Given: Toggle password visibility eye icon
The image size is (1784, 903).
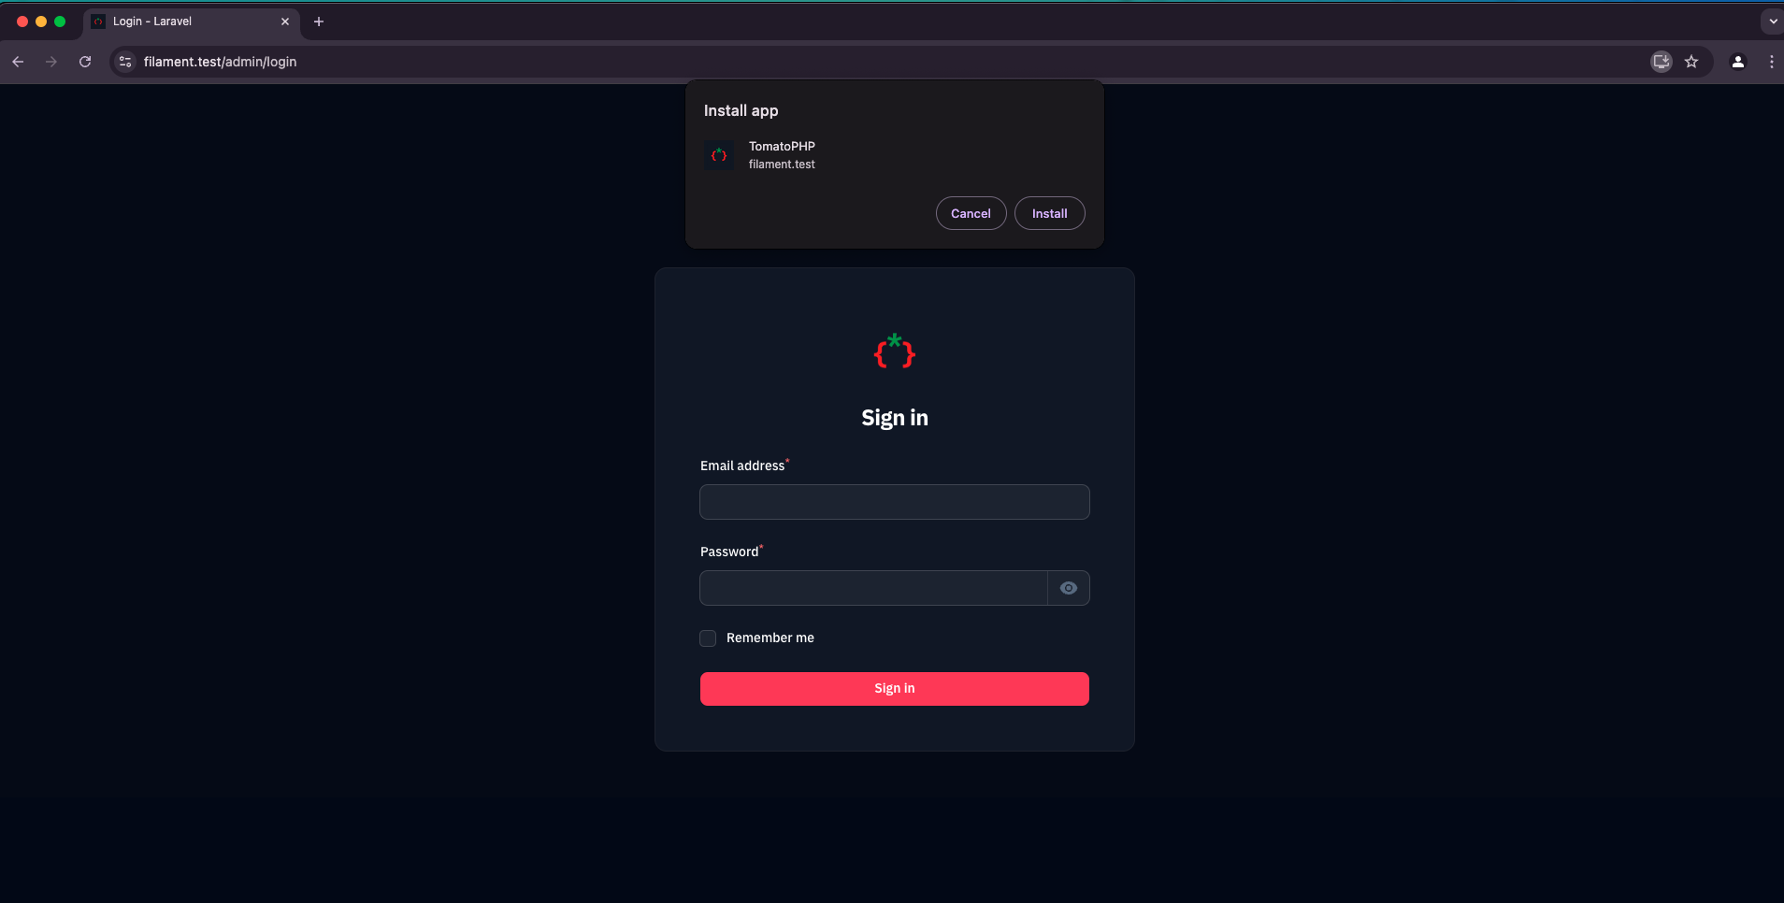Looking at the screenshot, I should [1069, 588].
